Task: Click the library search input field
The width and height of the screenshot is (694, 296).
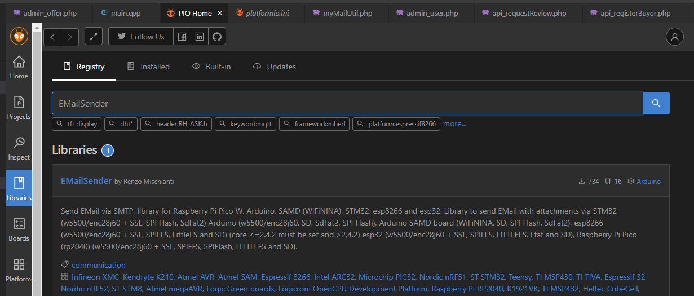Action: coord(347,103)
